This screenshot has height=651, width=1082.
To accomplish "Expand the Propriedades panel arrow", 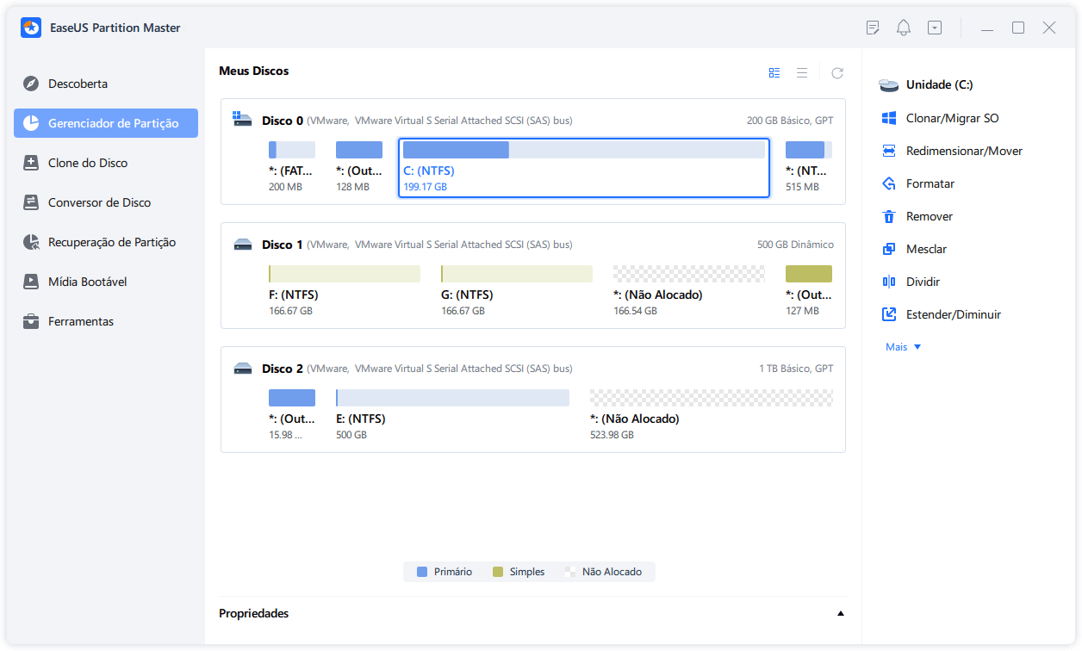I will 840,614.
